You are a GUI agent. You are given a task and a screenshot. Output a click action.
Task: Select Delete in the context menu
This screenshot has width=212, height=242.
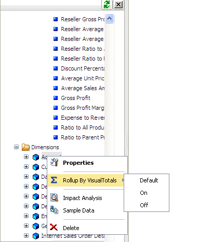coord(71,228)
